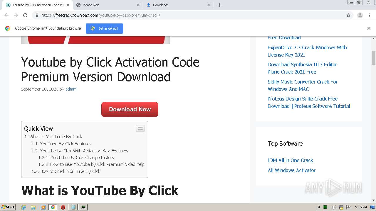The width and height of the screenshot is (376, 211).
Task: Open the Windows Start menu
Action: (8, 207)
